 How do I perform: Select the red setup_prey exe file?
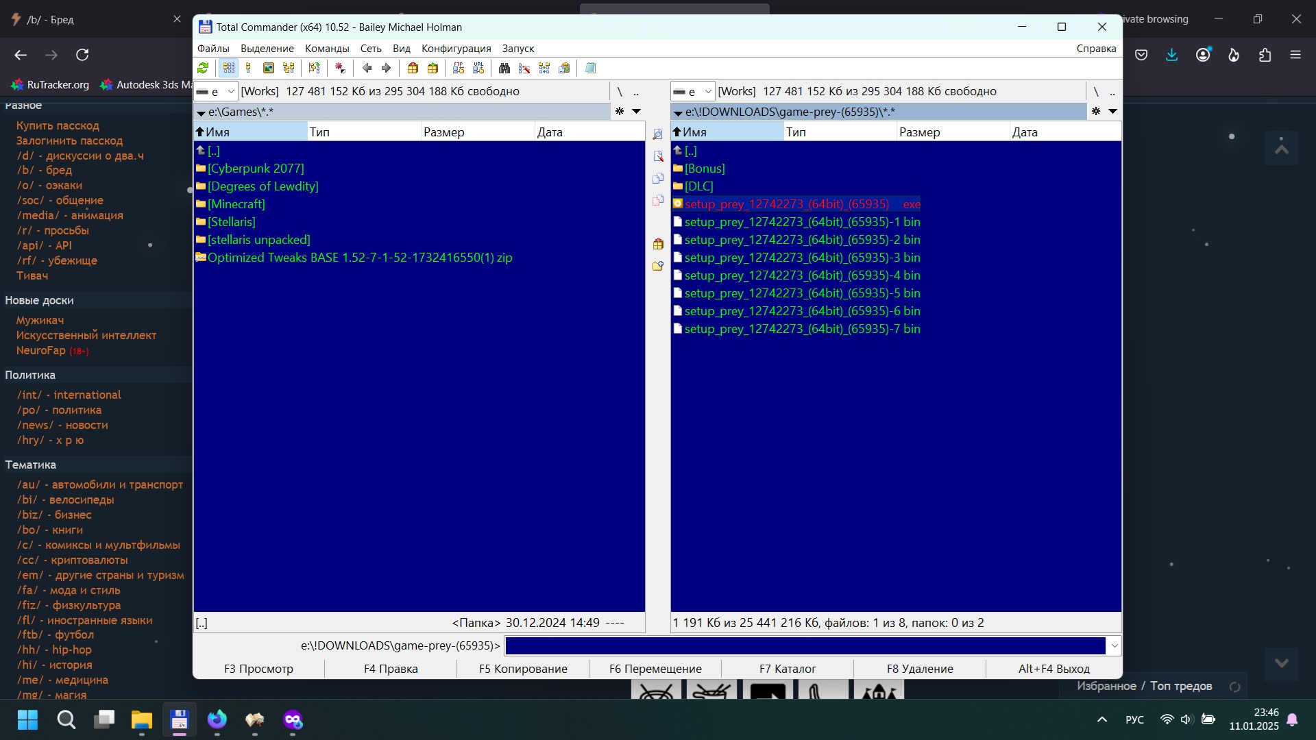tap(796, 204)
